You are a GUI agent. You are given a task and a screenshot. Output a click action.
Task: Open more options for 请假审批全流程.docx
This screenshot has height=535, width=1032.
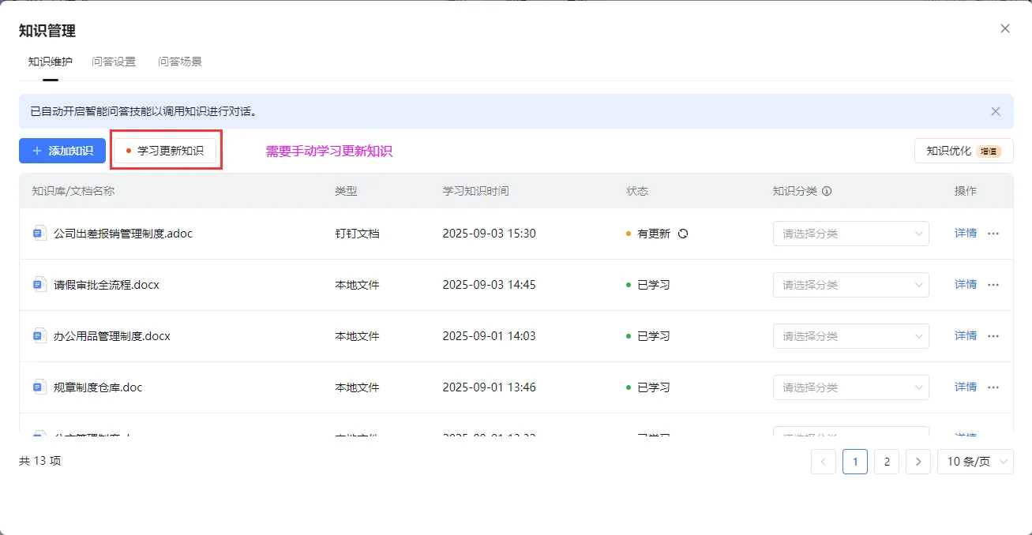pos(993,285)
